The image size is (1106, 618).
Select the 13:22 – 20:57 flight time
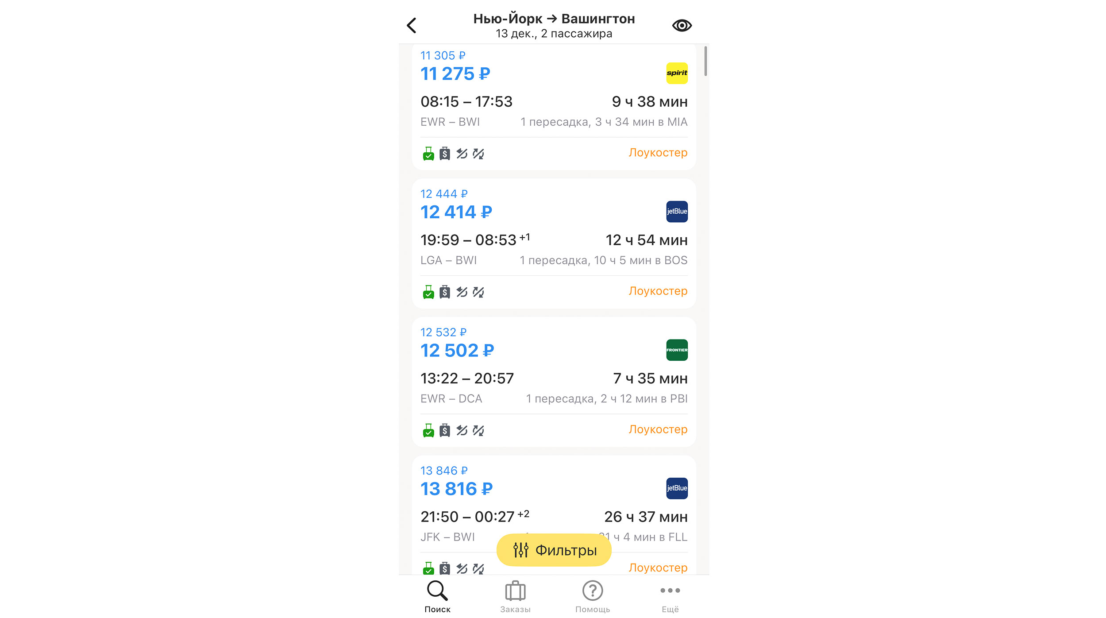(x=467, y=379)
